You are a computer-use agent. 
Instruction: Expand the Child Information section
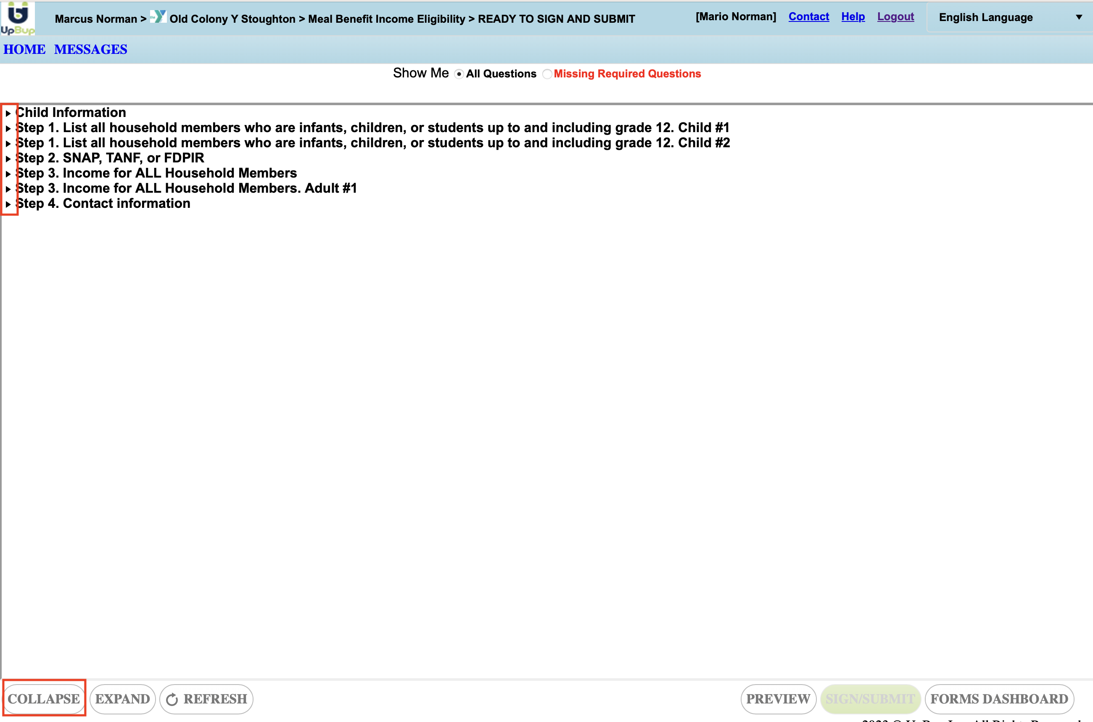click(x=8, y=113)
